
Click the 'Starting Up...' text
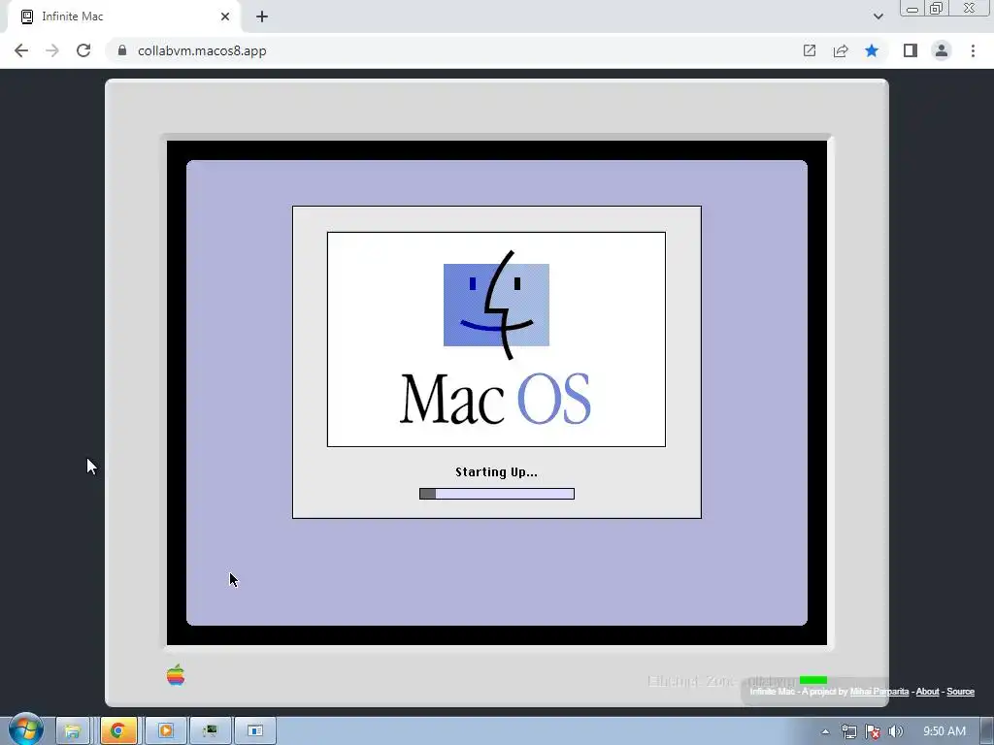[x=496, y=472]
